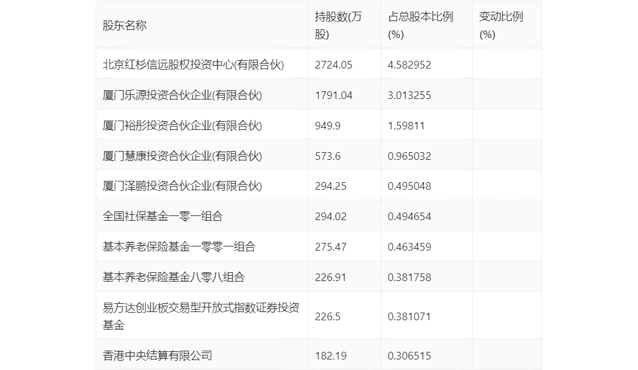The height and width of the screenshot is (370, 638).
Task: Click the 香港中央结算有限公司 shareholder name
Action: tap(157, 355)
